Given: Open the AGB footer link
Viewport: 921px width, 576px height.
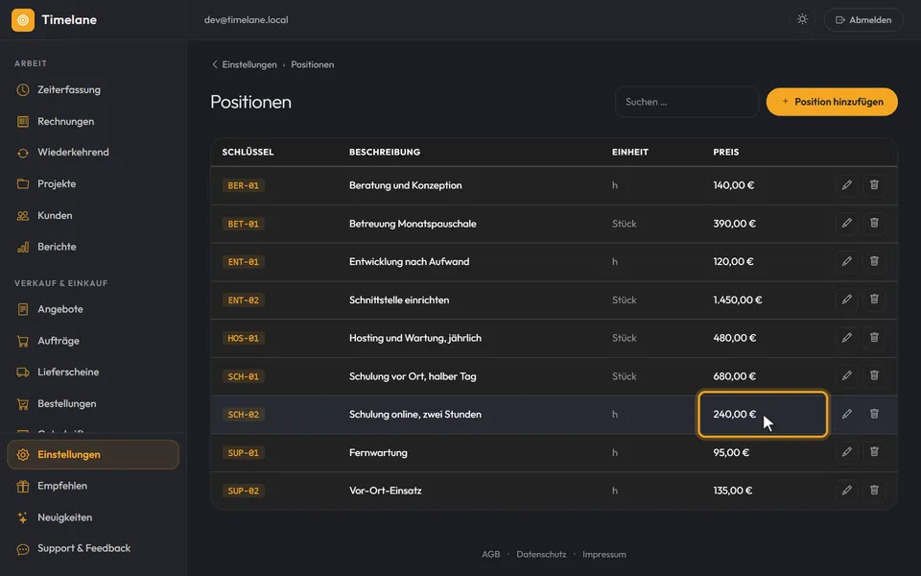Looking at the screenshot, I should (x=491, y=554).
